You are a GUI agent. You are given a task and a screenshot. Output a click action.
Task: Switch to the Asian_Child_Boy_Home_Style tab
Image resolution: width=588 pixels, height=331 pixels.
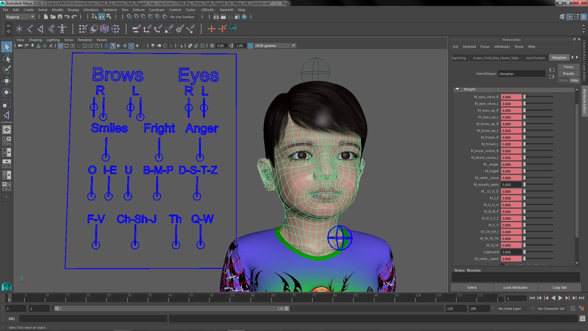click(x=496, y=58)
